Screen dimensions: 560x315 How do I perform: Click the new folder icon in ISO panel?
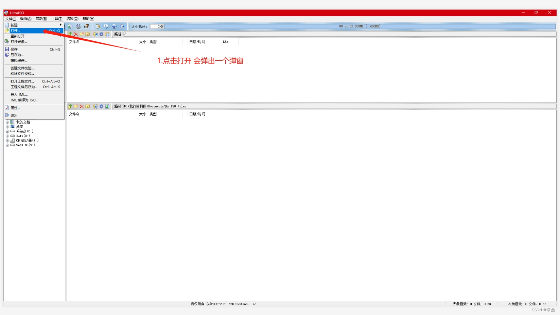[x=82, y=34]
